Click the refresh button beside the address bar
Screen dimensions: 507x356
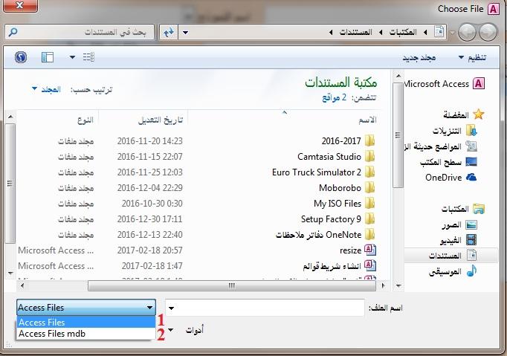click(169, 32)
